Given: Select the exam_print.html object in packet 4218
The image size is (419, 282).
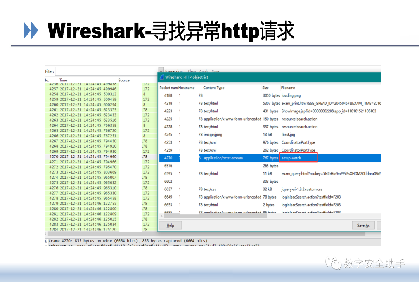Looking at the screenshot, I should 270,103.
